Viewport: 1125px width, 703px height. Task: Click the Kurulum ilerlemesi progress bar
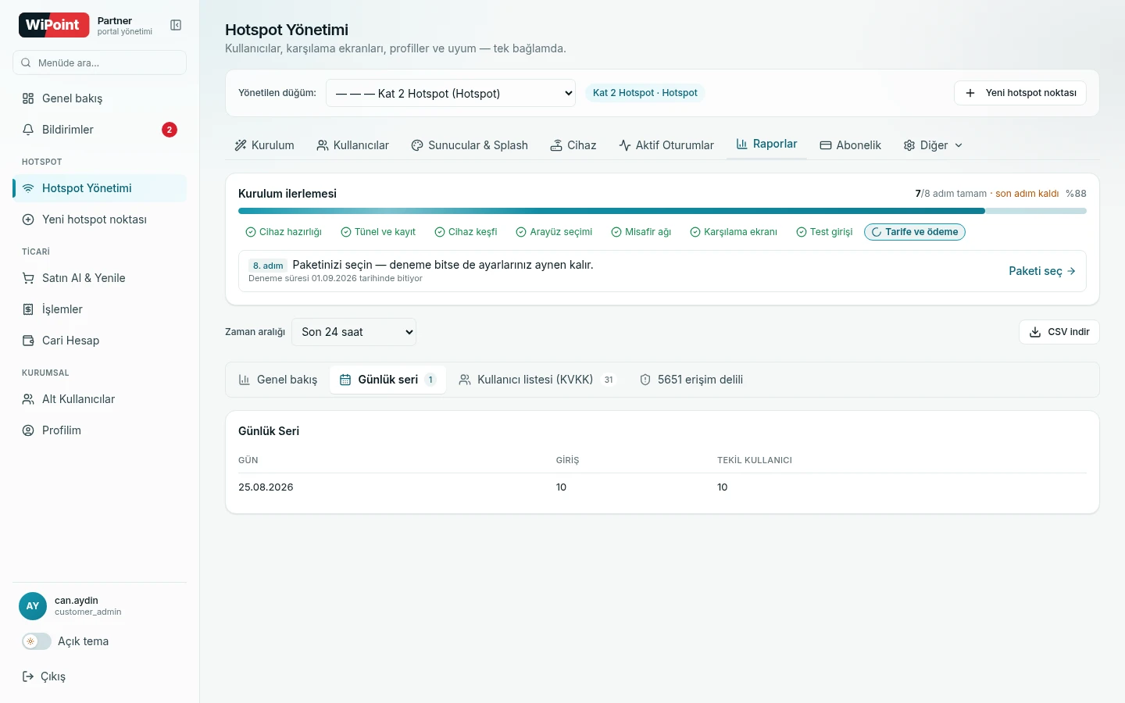(662, 211)
